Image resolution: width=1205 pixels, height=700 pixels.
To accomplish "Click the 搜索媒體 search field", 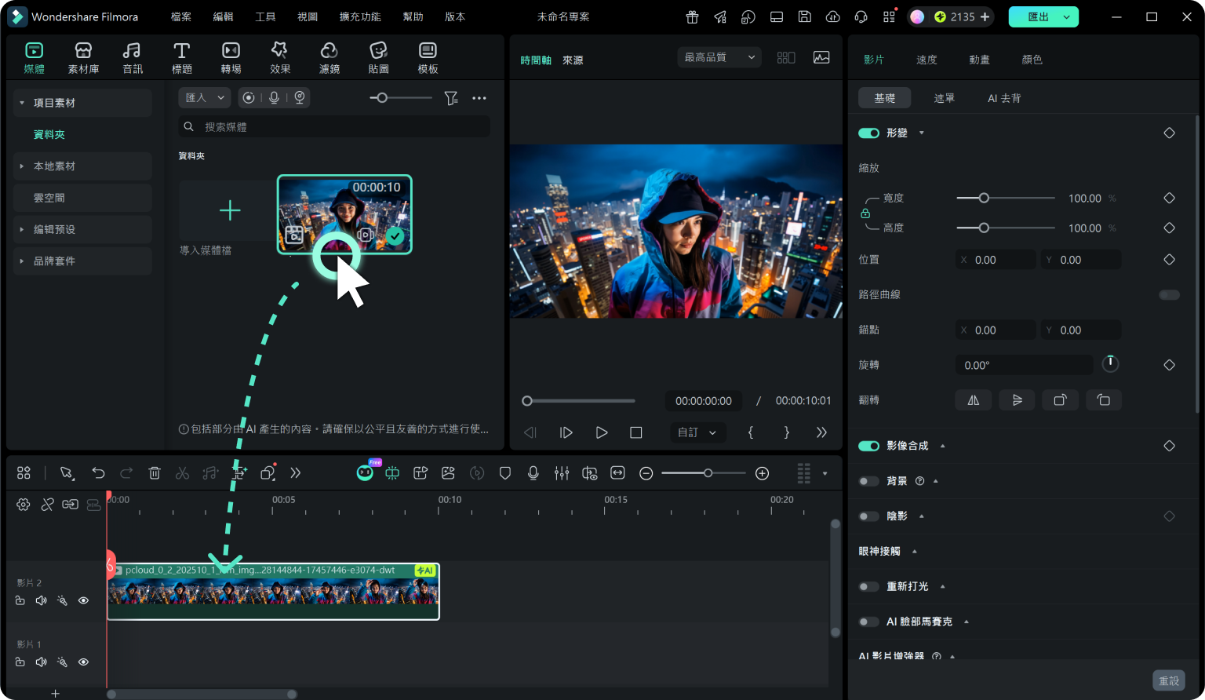I will coord(334,126).
